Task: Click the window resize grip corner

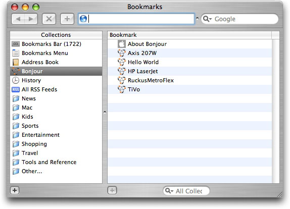Action: click(x=280, y=194)
